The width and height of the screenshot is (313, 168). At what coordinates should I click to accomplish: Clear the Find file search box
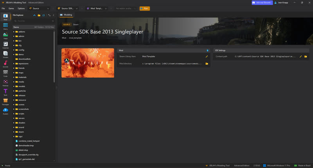[53, 21]
